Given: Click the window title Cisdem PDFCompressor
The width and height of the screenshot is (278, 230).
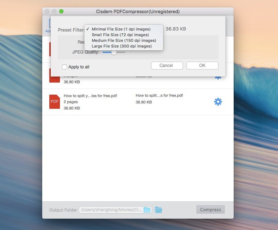Looking at the screenshot, I should click(138, 11).
